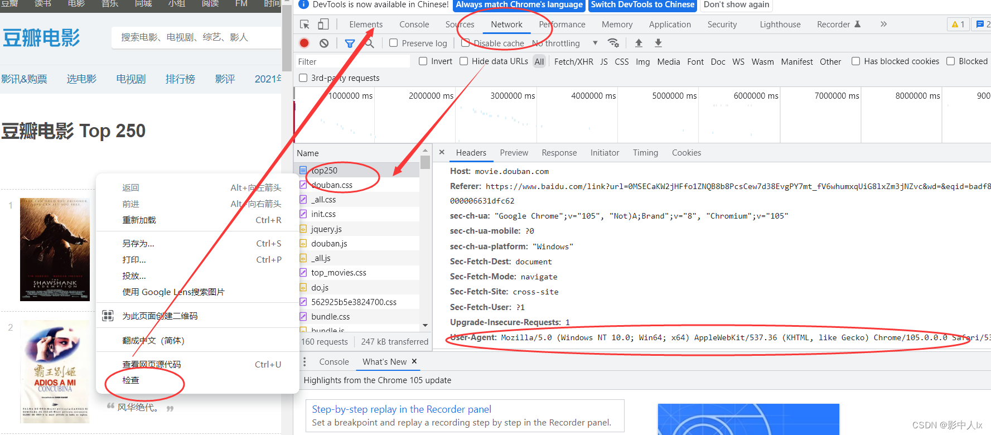
Task: Enable Preserve log checkbox
Action: click(x=394, y=43)
